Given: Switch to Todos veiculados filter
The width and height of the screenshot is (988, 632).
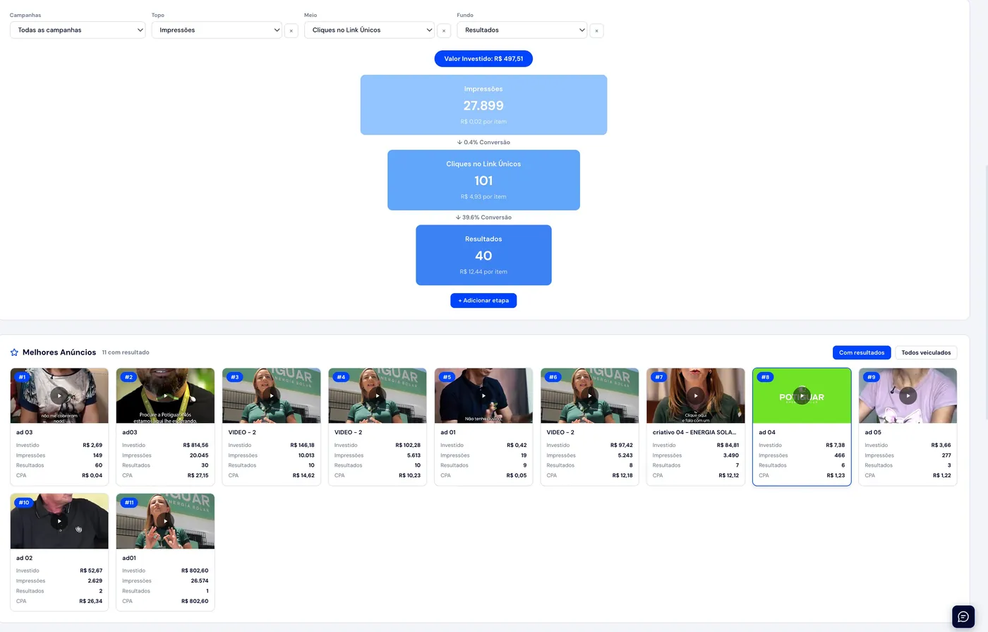Looking at the screenshot, I should [926, 352].
